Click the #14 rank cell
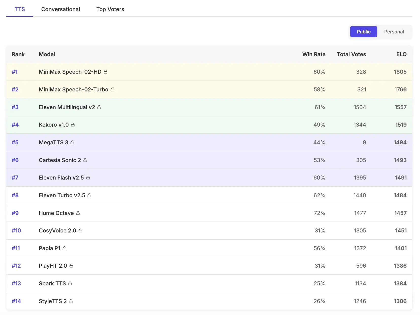Screen dimensions: 420x315 tap(16, 301)
